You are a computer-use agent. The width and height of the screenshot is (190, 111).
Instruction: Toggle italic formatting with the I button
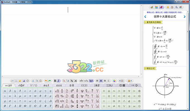tap(58, 81)
